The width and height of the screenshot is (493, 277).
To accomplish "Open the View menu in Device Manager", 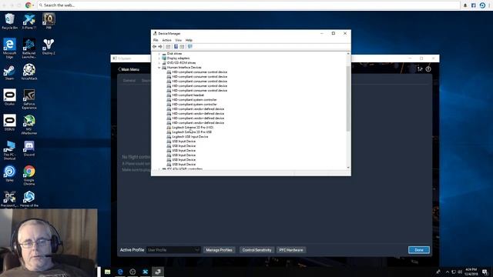I will point(178,40).
